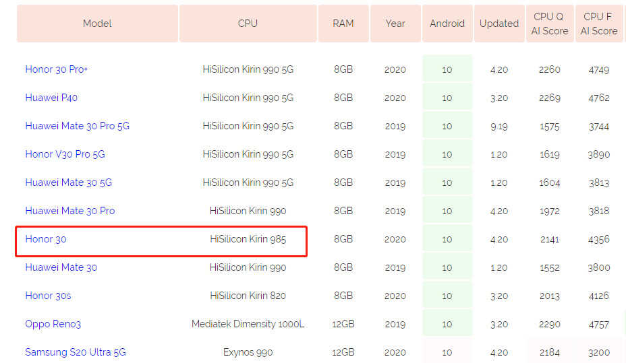This screenshot has width=626, height=363.
Task: Select the CPU F score 3800
Action: click(599, 268)
